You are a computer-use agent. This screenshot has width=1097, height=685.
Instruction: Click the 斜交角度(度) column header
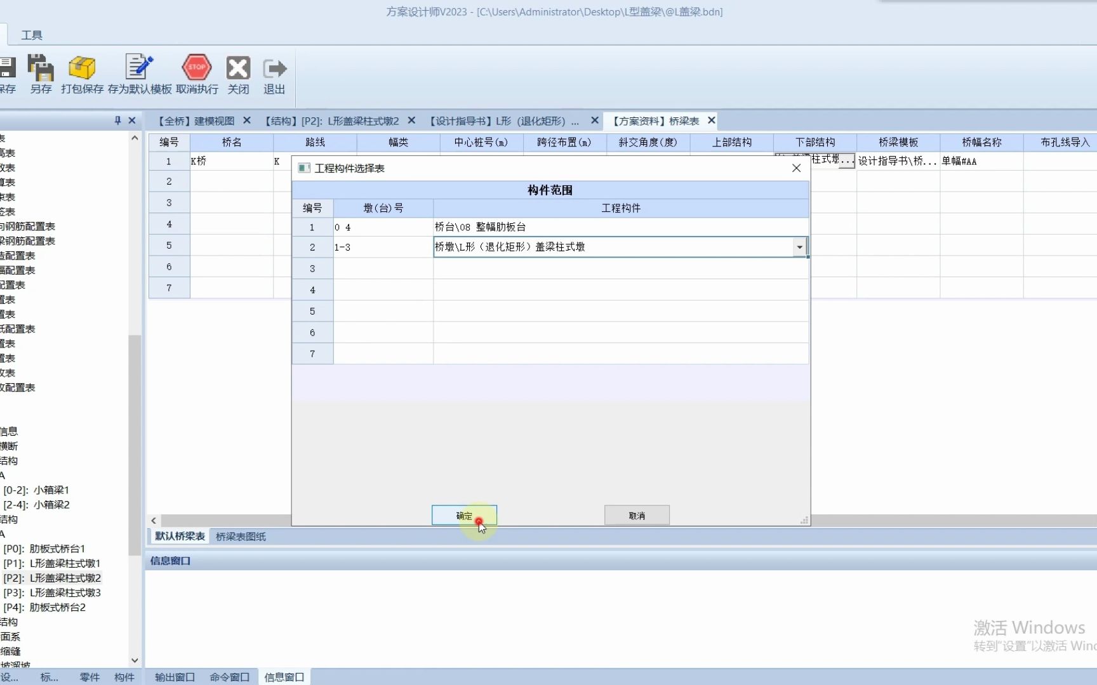(x=648, y=142)
